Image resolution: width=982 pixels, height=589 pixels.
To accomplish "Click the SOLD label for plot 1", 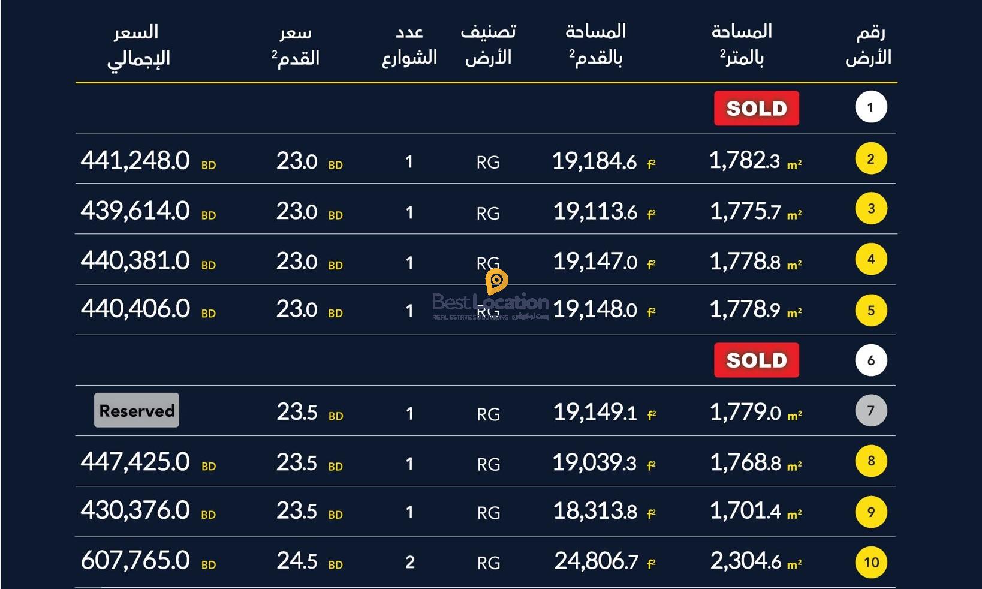I will pos(756,109).
